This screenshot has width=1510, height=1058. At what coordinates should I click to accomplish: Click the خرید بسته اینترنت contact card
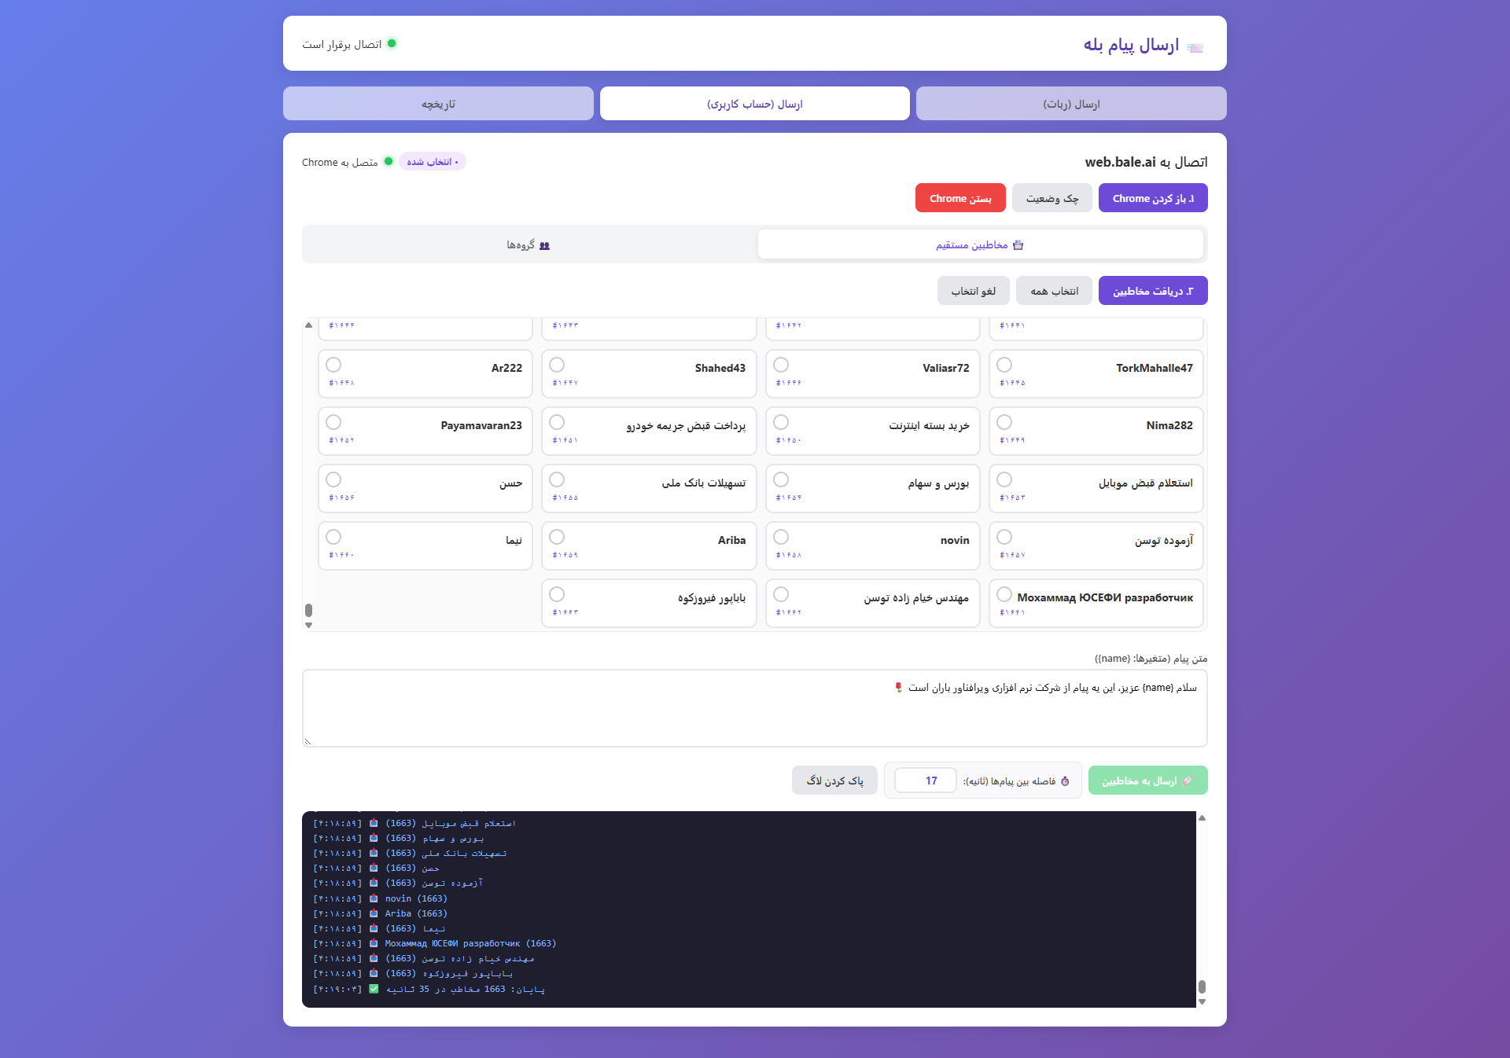(x=872, y=431)
